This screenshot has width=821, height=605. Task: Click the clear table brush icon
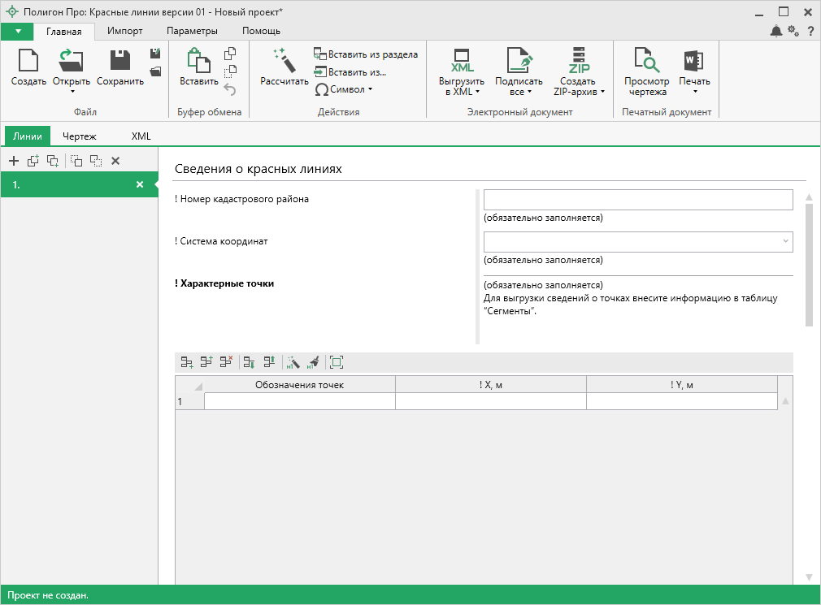pyautogui.click(x=313, y=363)
